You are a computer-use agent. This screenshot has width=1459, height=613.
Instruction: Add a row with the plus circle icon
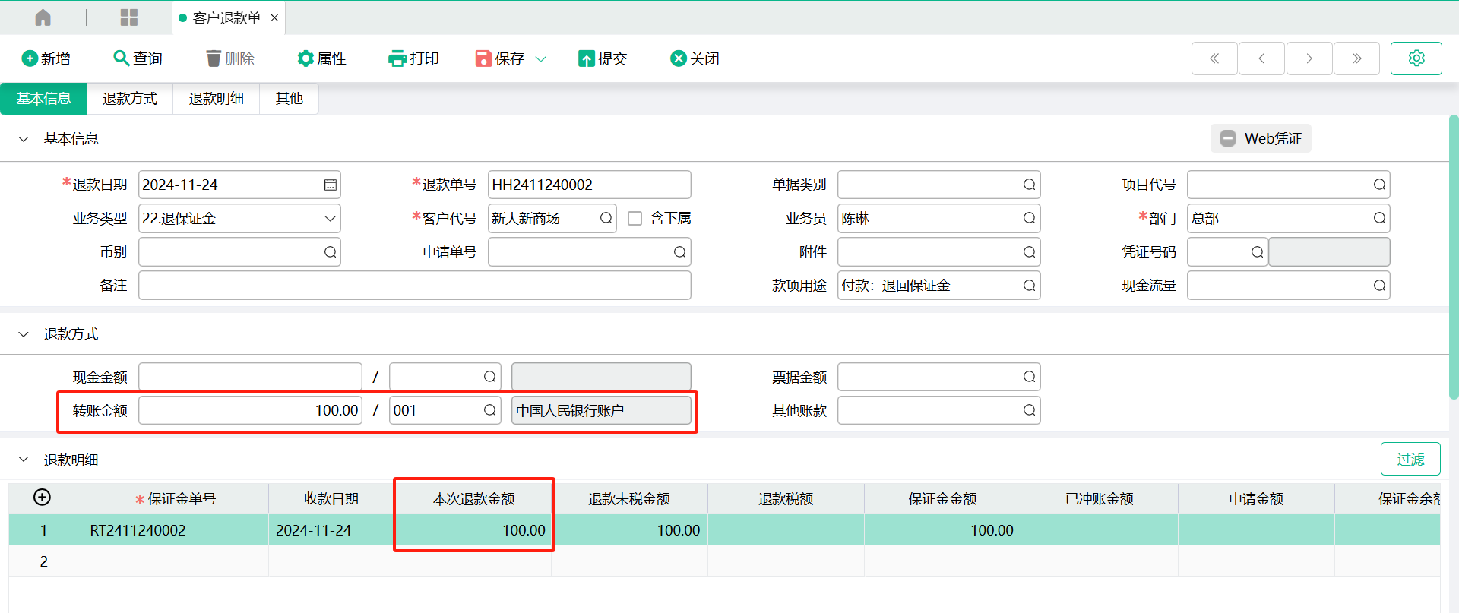43,498
